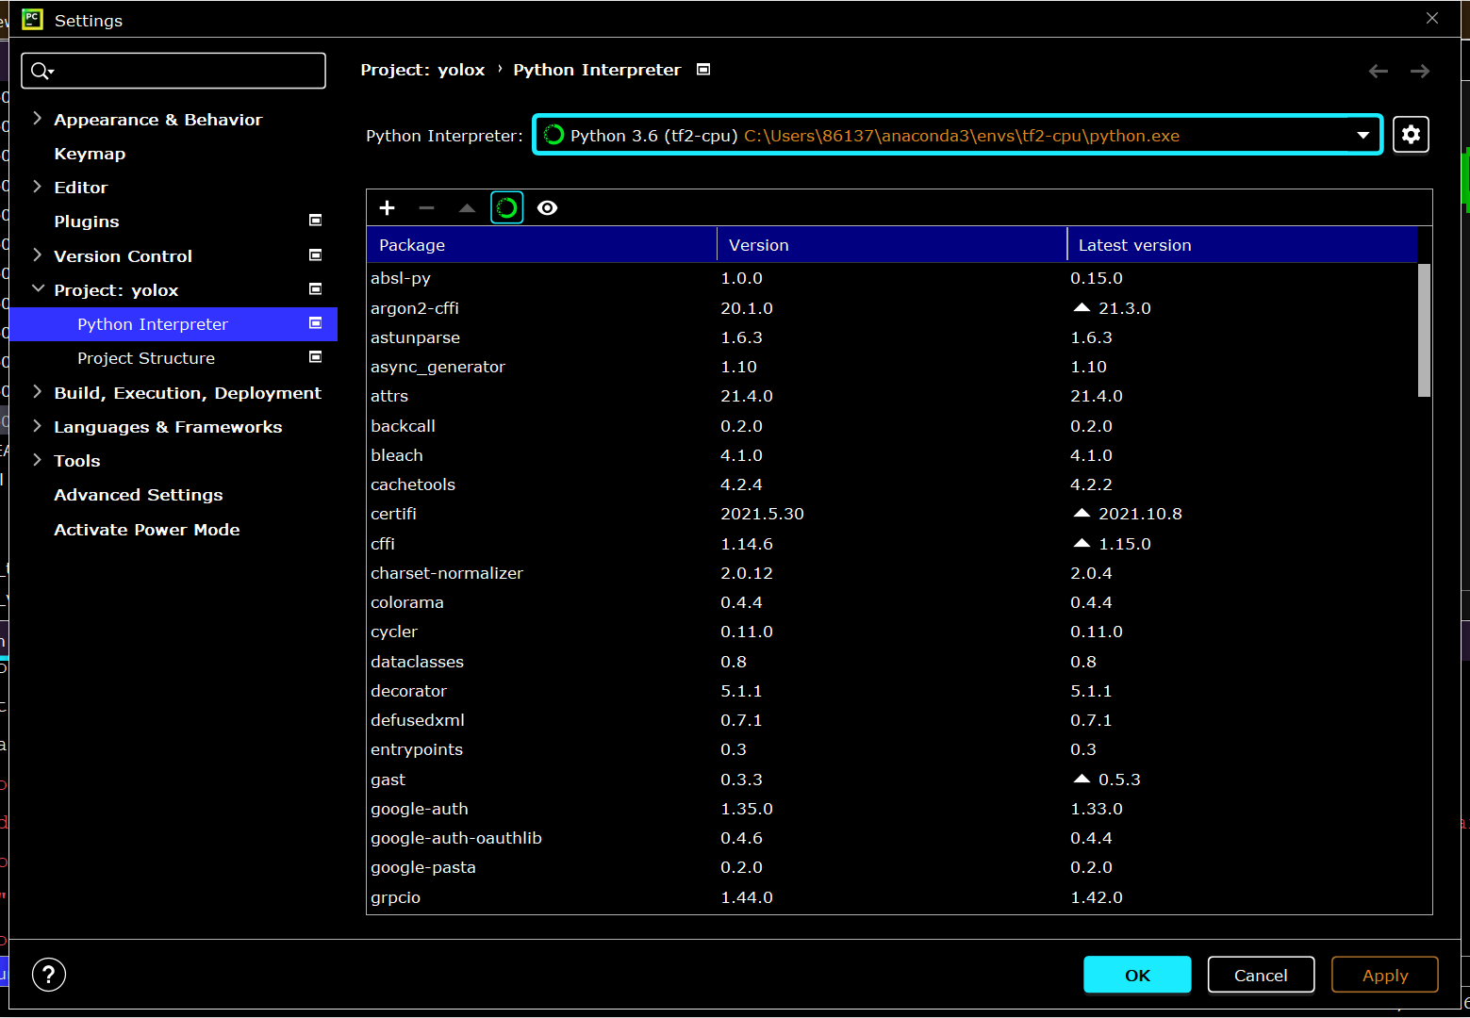Viewport: 1470px width, 1018px height.
Task: Click the upgrade package arrow icon
Action: (467, 208)
